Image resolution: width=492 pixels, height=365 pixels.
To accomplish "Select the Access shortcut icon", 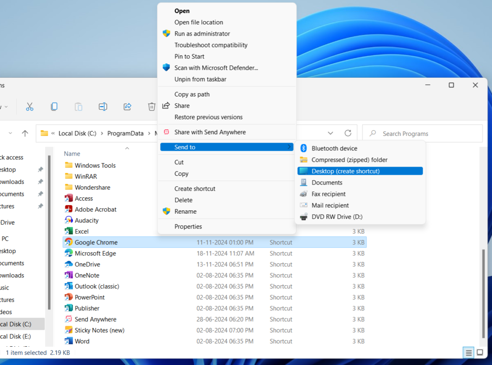I will [x=69, y=198].
